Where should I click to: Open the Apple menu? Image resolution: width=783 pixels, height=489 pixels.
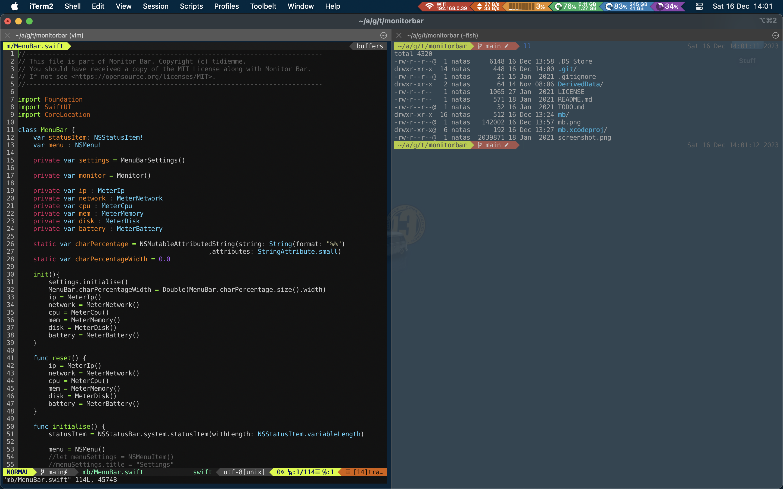[15, 6]
